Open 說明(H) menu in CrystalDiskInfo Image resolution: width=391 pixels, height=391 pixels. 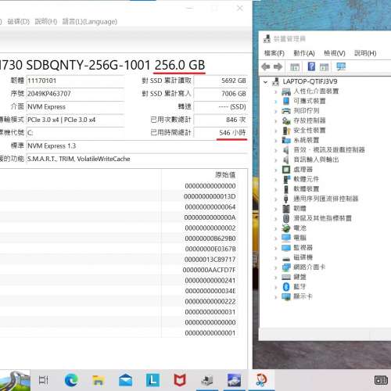click(x=46, y=21)
